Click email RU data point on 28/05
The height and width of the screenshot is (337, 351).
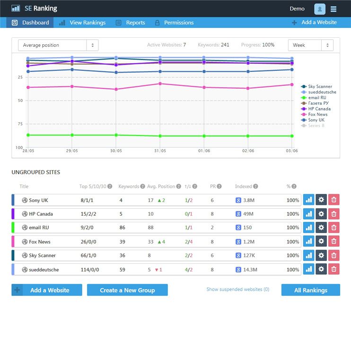click(x=28, y=135)
